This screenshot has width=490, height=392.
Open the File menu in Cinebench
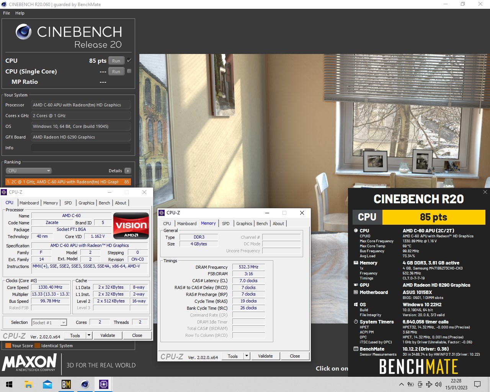tap(7, 13)
